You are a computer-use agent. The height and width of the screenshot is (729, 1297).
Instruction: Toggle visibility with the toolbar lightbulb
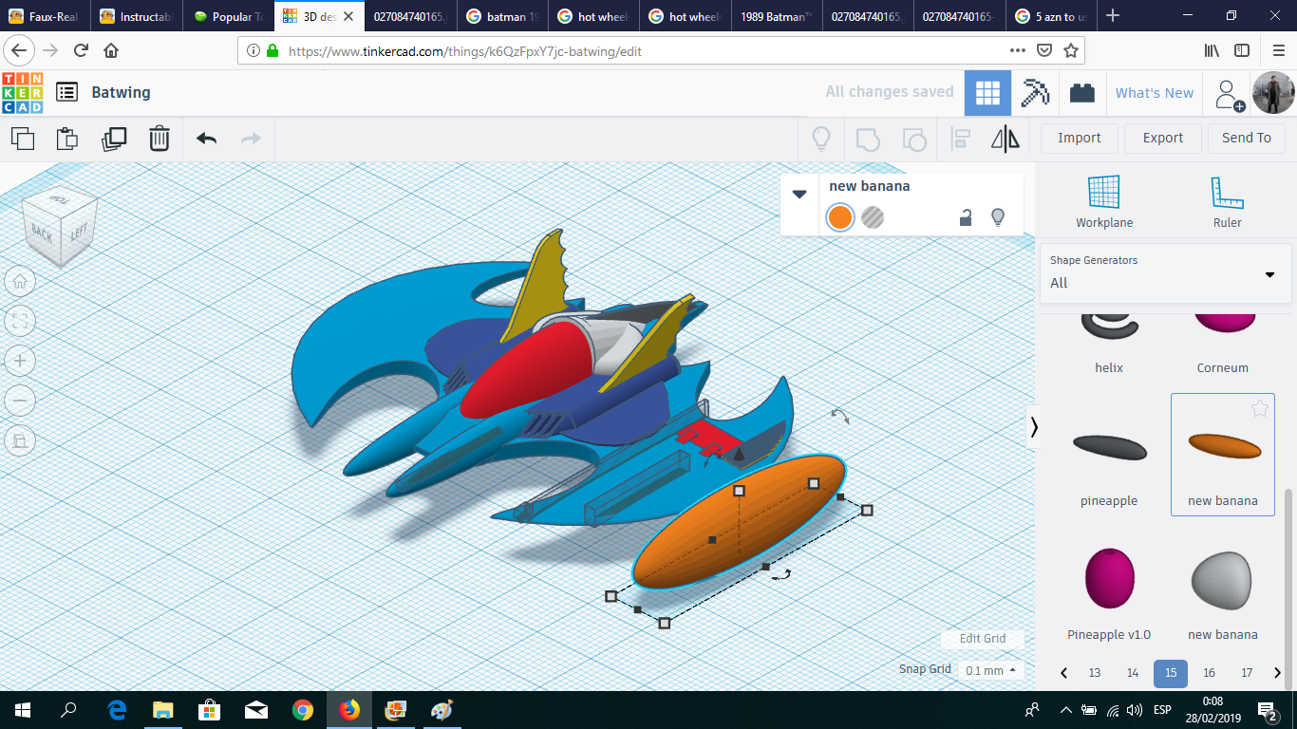821,139
